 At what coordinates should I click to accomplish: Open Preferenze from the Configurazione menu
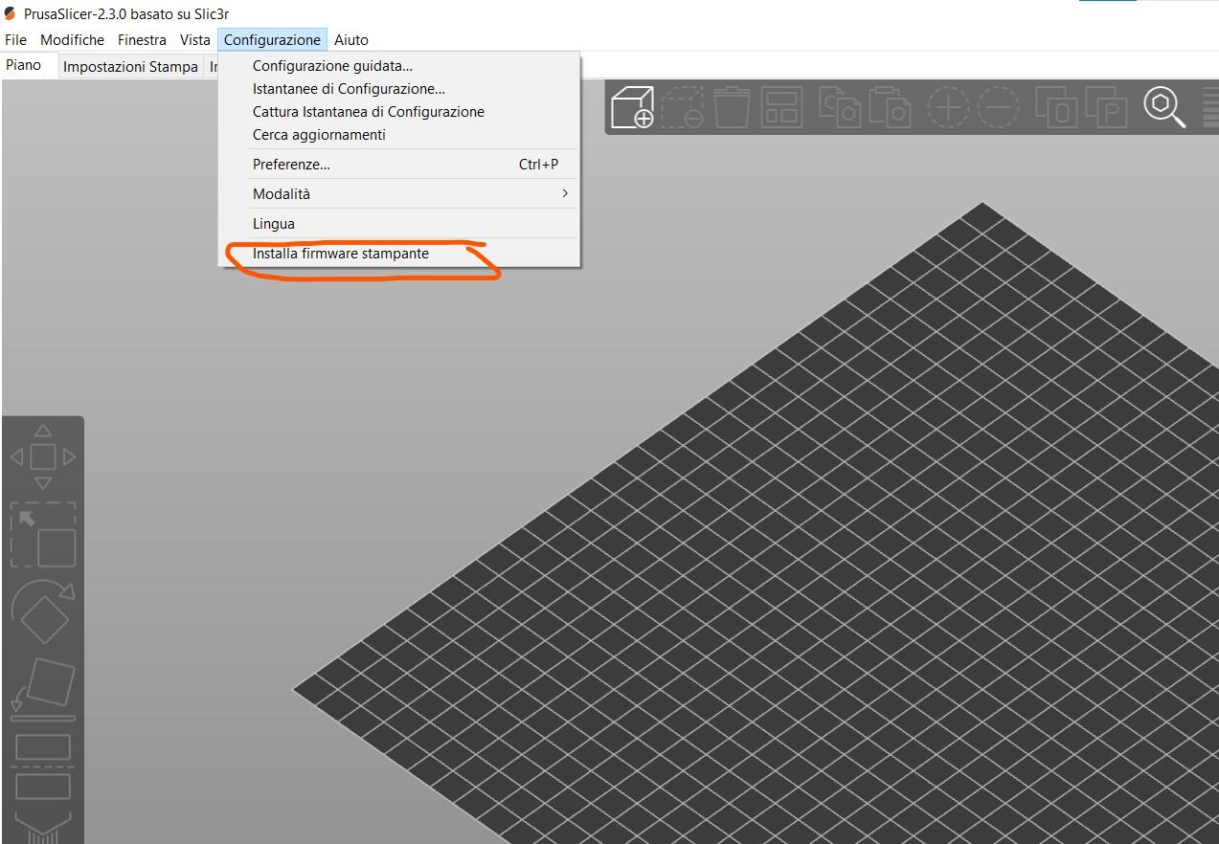click(x=291, y=165)
